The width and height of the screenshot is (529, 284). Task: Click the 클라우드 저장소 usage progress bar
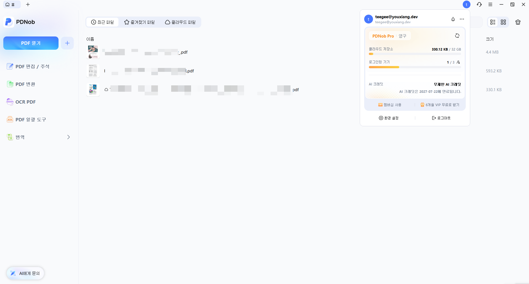pos(415,54)
